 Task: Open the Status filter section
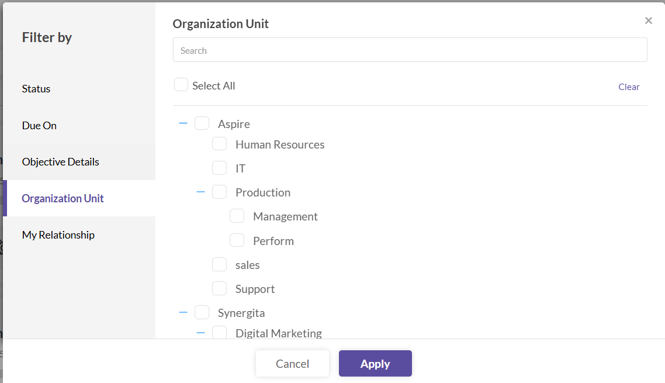36,89
